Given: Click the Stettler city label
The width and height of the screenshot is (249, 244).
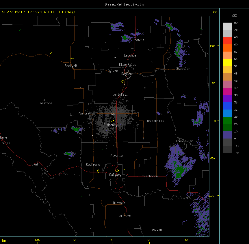Looking at the screenshot, I should pos(183,69).
